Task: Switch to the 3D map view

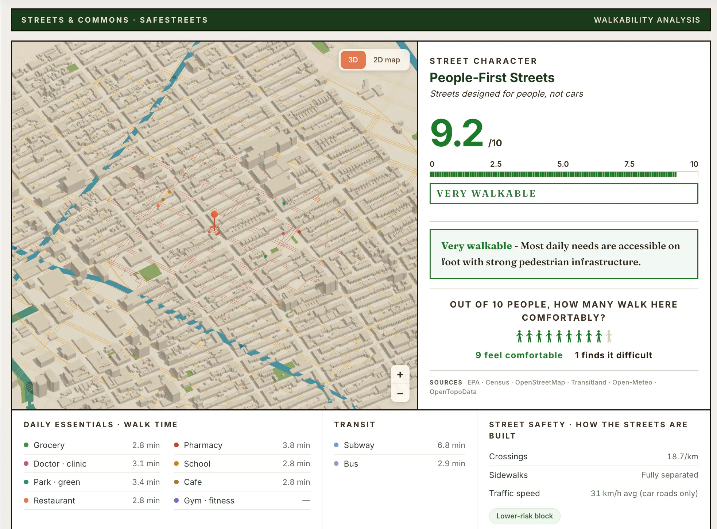Action: point(353,60)
